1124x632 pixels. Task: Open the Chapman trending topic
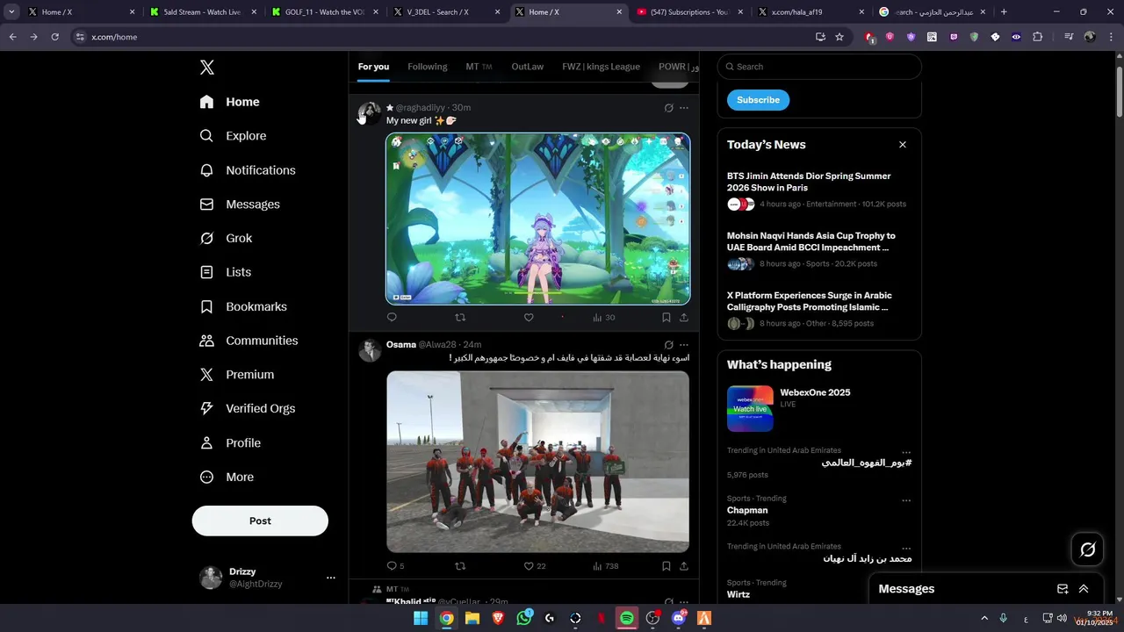[x=747, y=510]
